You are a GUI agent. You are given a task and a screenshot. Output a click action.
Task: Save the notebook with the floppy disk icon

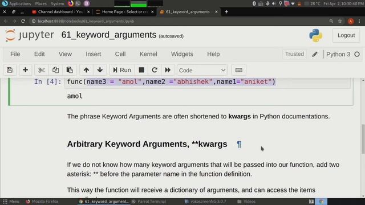coord(10,70)
